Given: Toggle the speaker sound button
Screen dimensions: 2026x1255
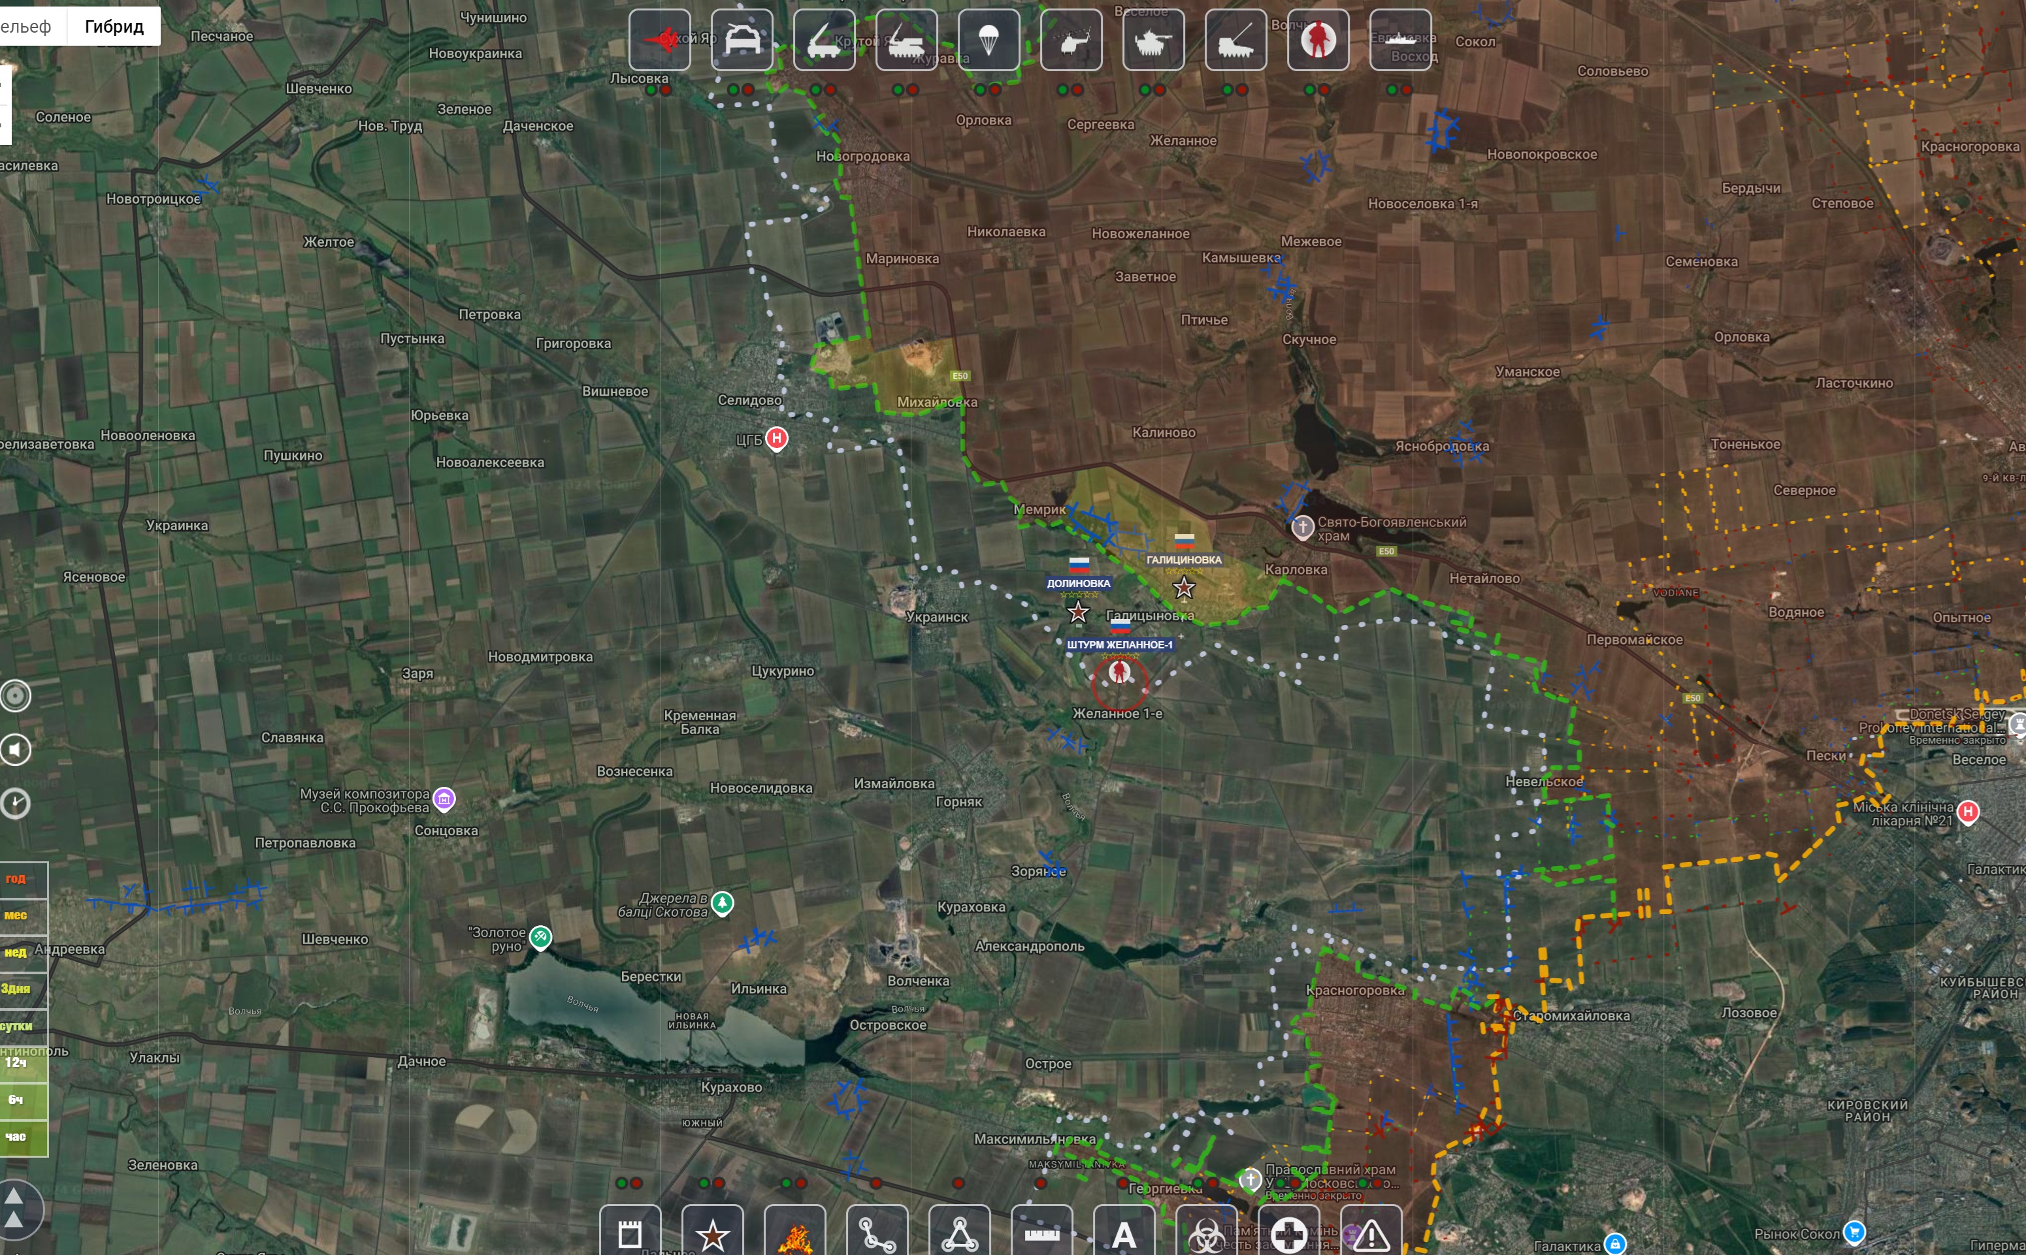Looking at the screenshot, I should tap(15, 750).
